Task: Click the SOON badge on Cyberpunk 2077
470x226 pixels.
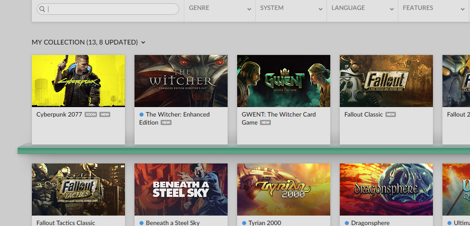Action: point(90,115)
